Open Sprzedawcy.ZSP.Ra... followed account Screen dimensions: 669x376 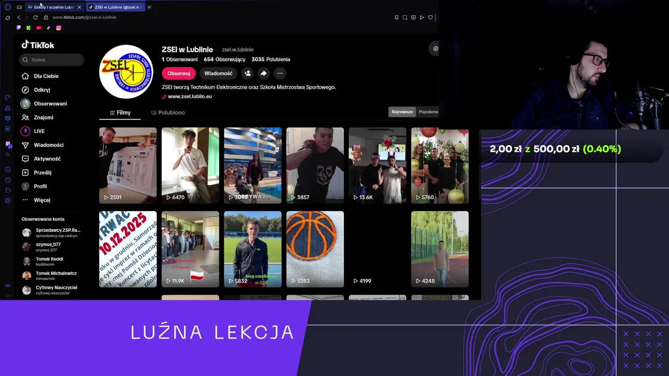(x=51, y=232)
